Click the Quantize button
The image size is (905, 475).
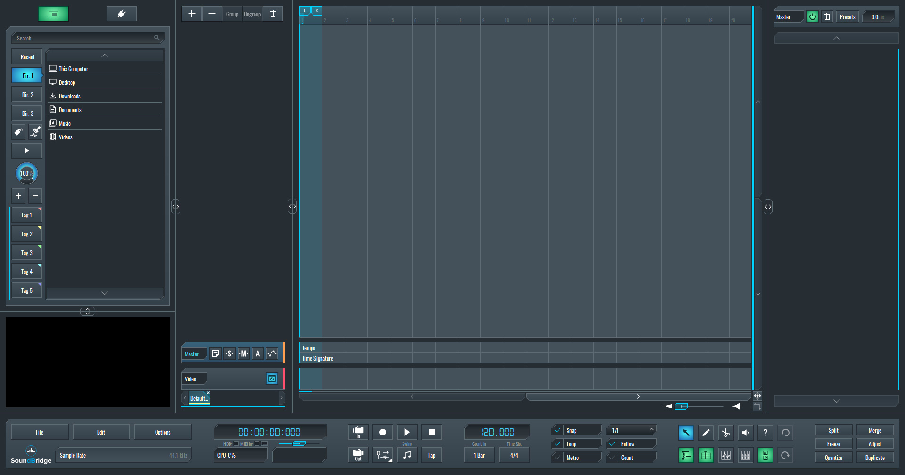click(833, 458)
